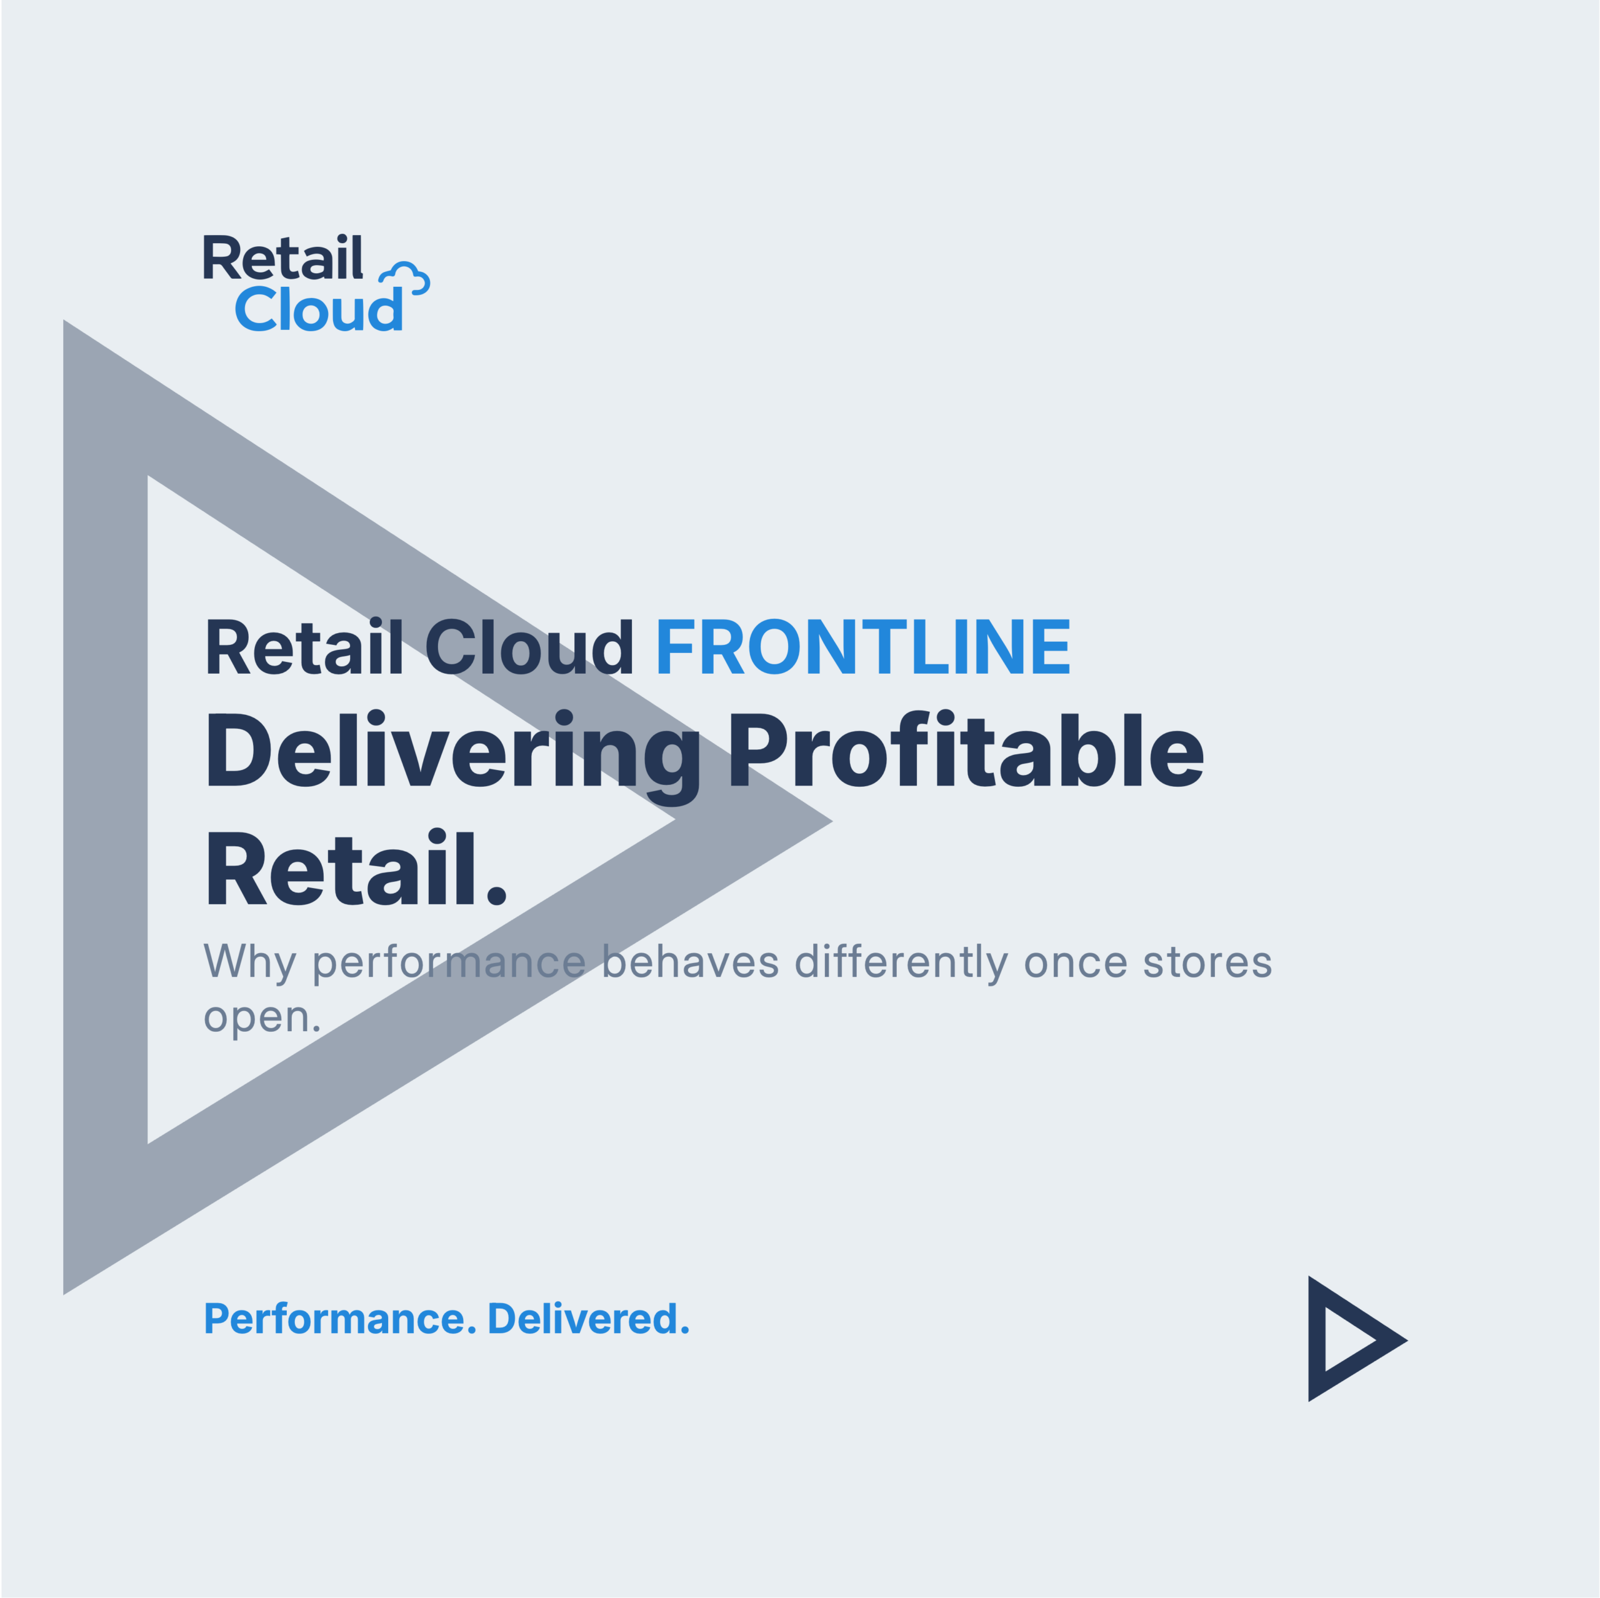This screenshot has height=1598, width=1600.
Task: Click the blue word FRONTLINE
Action: [x=864, y=647]
